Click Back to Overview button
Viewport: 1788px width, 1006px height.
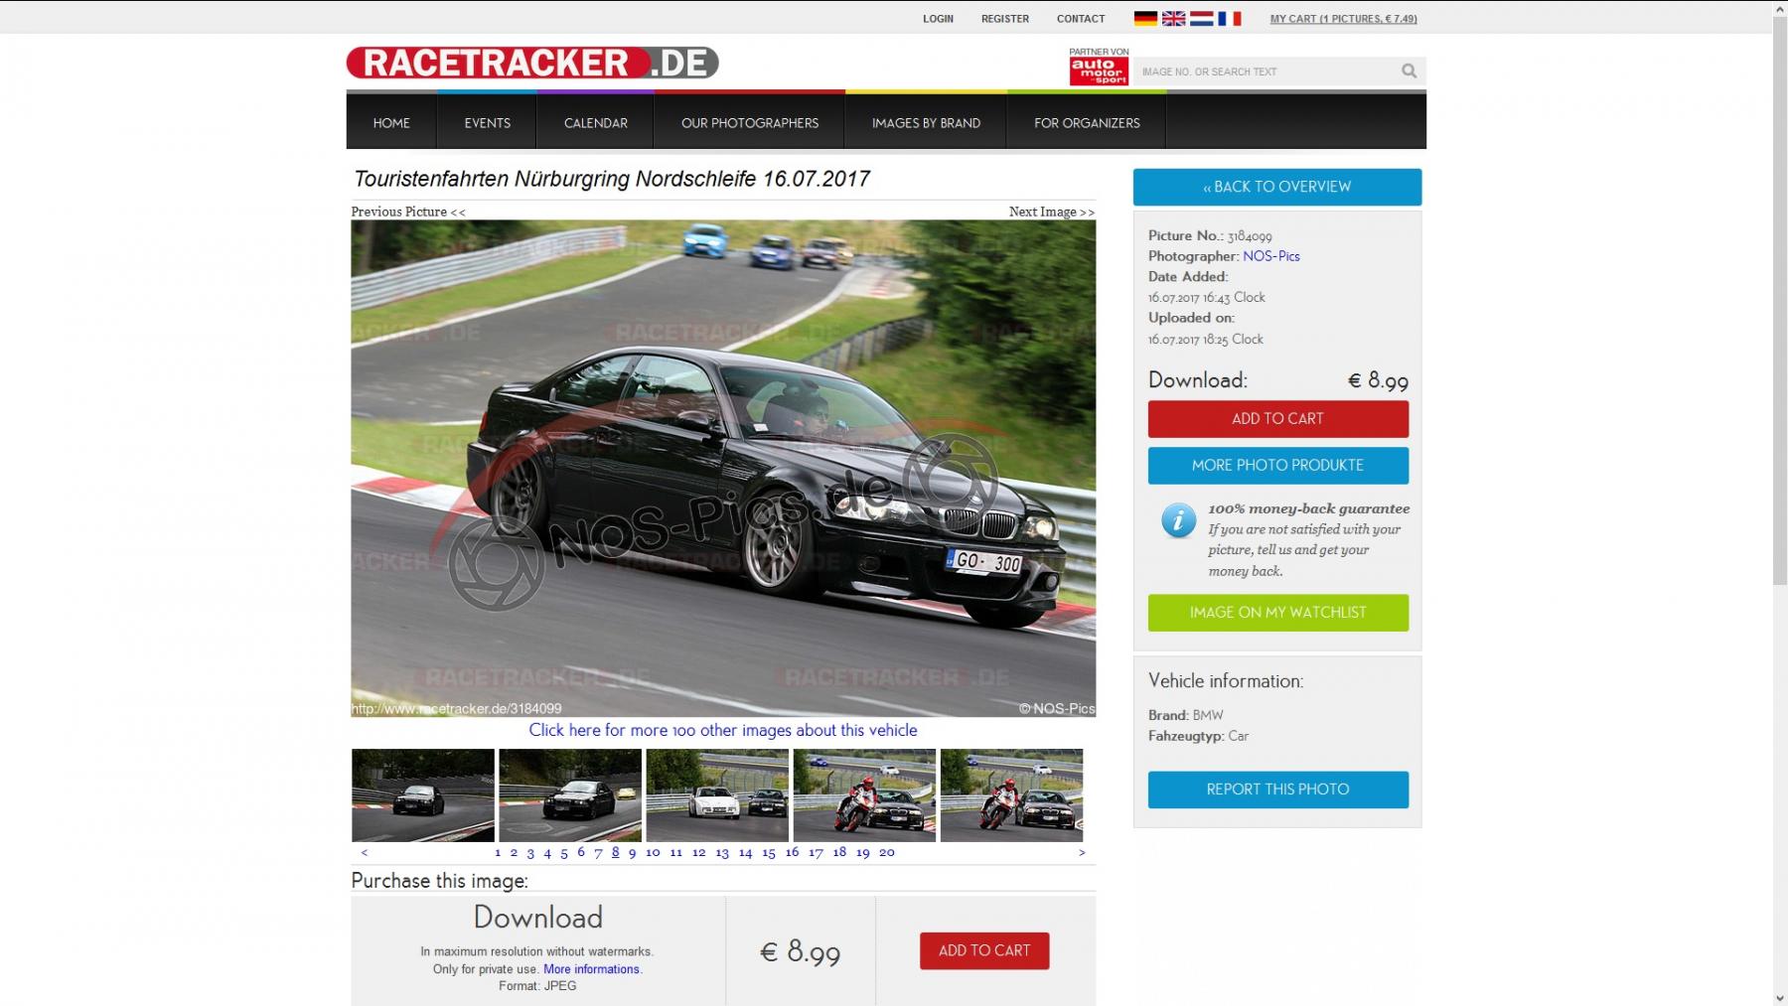(1276, 187)
